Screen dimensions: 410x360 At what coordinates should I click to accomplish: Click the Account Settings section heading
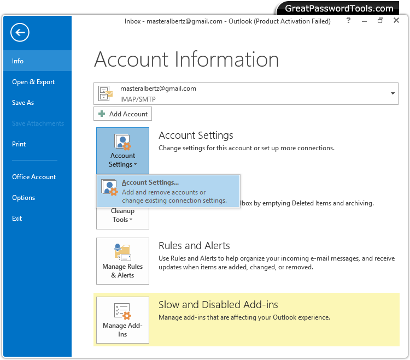coord(196,135)
